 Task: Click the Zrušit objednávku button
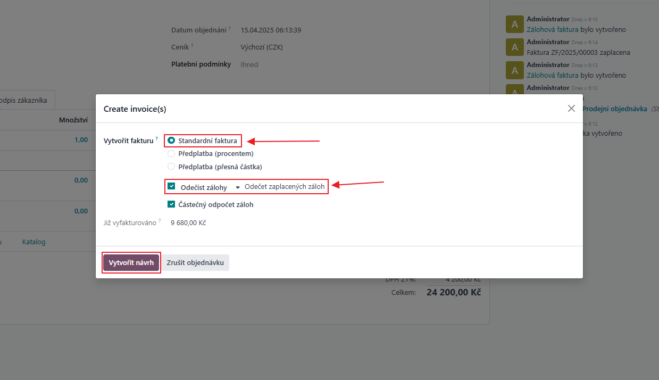coord(195,262)
